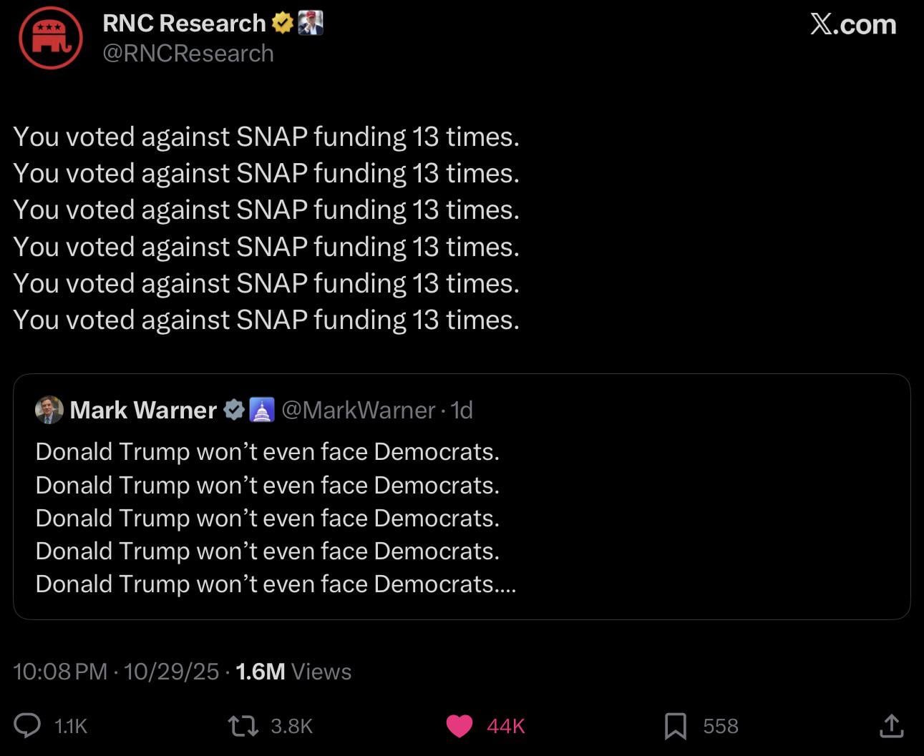Click the 1d timestamp on quoted tweet
This screenshot has width=924, height=756.
[462, 410]
